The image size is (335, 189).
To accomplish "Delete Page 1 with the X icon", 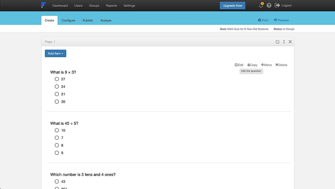I will (x=290, y=42).
